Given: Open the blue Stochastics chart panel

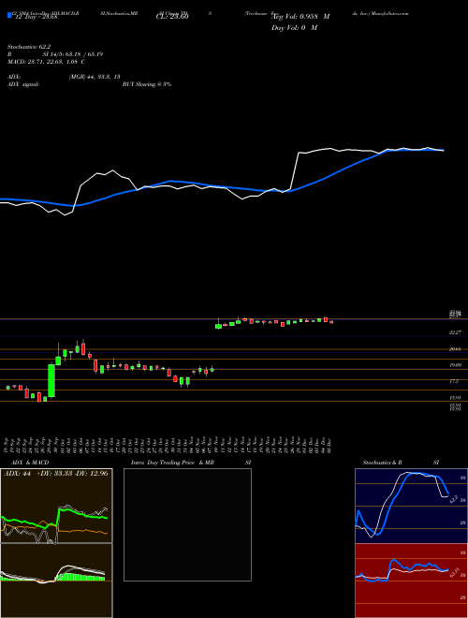Looking at the screenshot, I should coord(411,506).
